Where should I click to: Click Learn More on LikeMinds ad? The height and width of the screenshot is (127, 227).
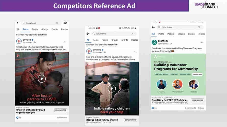[197, 100]
